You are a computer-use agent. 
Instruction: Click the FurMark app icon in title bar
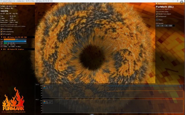[x=1, y=1]
